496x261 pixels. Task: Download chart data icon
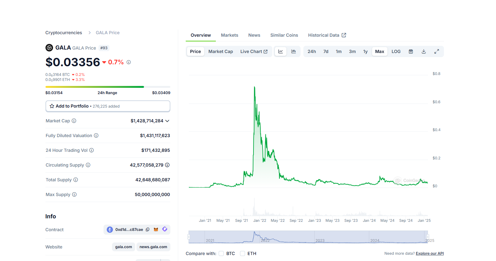424,51
